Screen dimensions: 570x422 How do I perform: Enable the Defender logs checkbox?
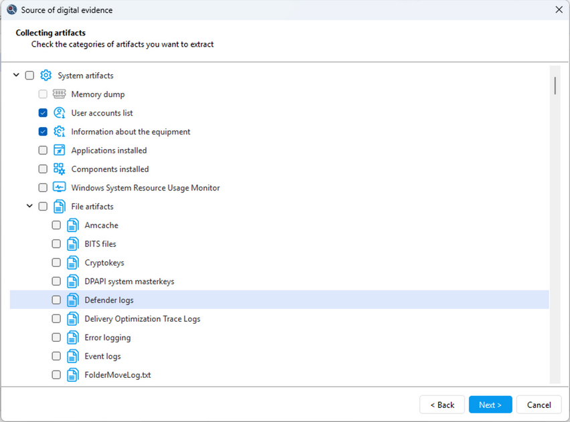click(56, 300)
